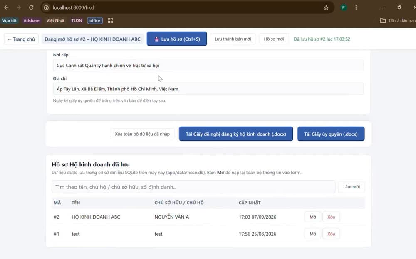Save record with Lưu hồ sơ button

coord(177,39)
